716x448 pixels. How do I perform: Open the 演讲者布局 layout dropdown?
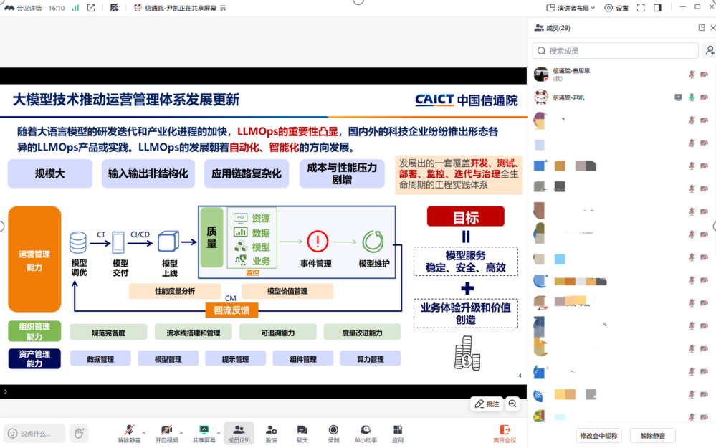571,8
